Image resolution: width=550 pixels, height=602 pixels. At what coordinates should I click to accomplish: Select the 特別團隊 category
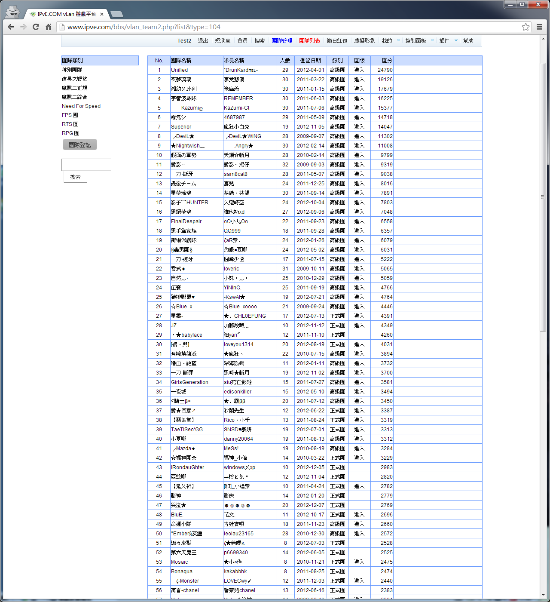[72, 70]
